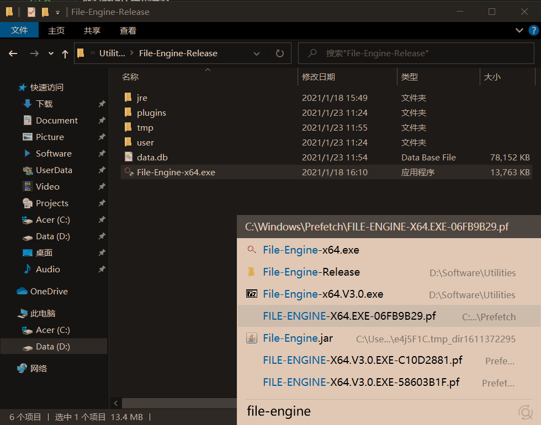Open OneDrive in the navigation pane
The image size is (541, 425).
(x=49, y=292)
